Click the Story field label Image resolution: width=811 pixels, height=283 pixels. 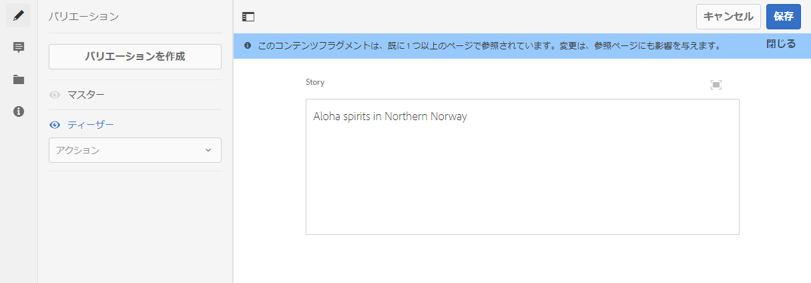tap(315, 82)
